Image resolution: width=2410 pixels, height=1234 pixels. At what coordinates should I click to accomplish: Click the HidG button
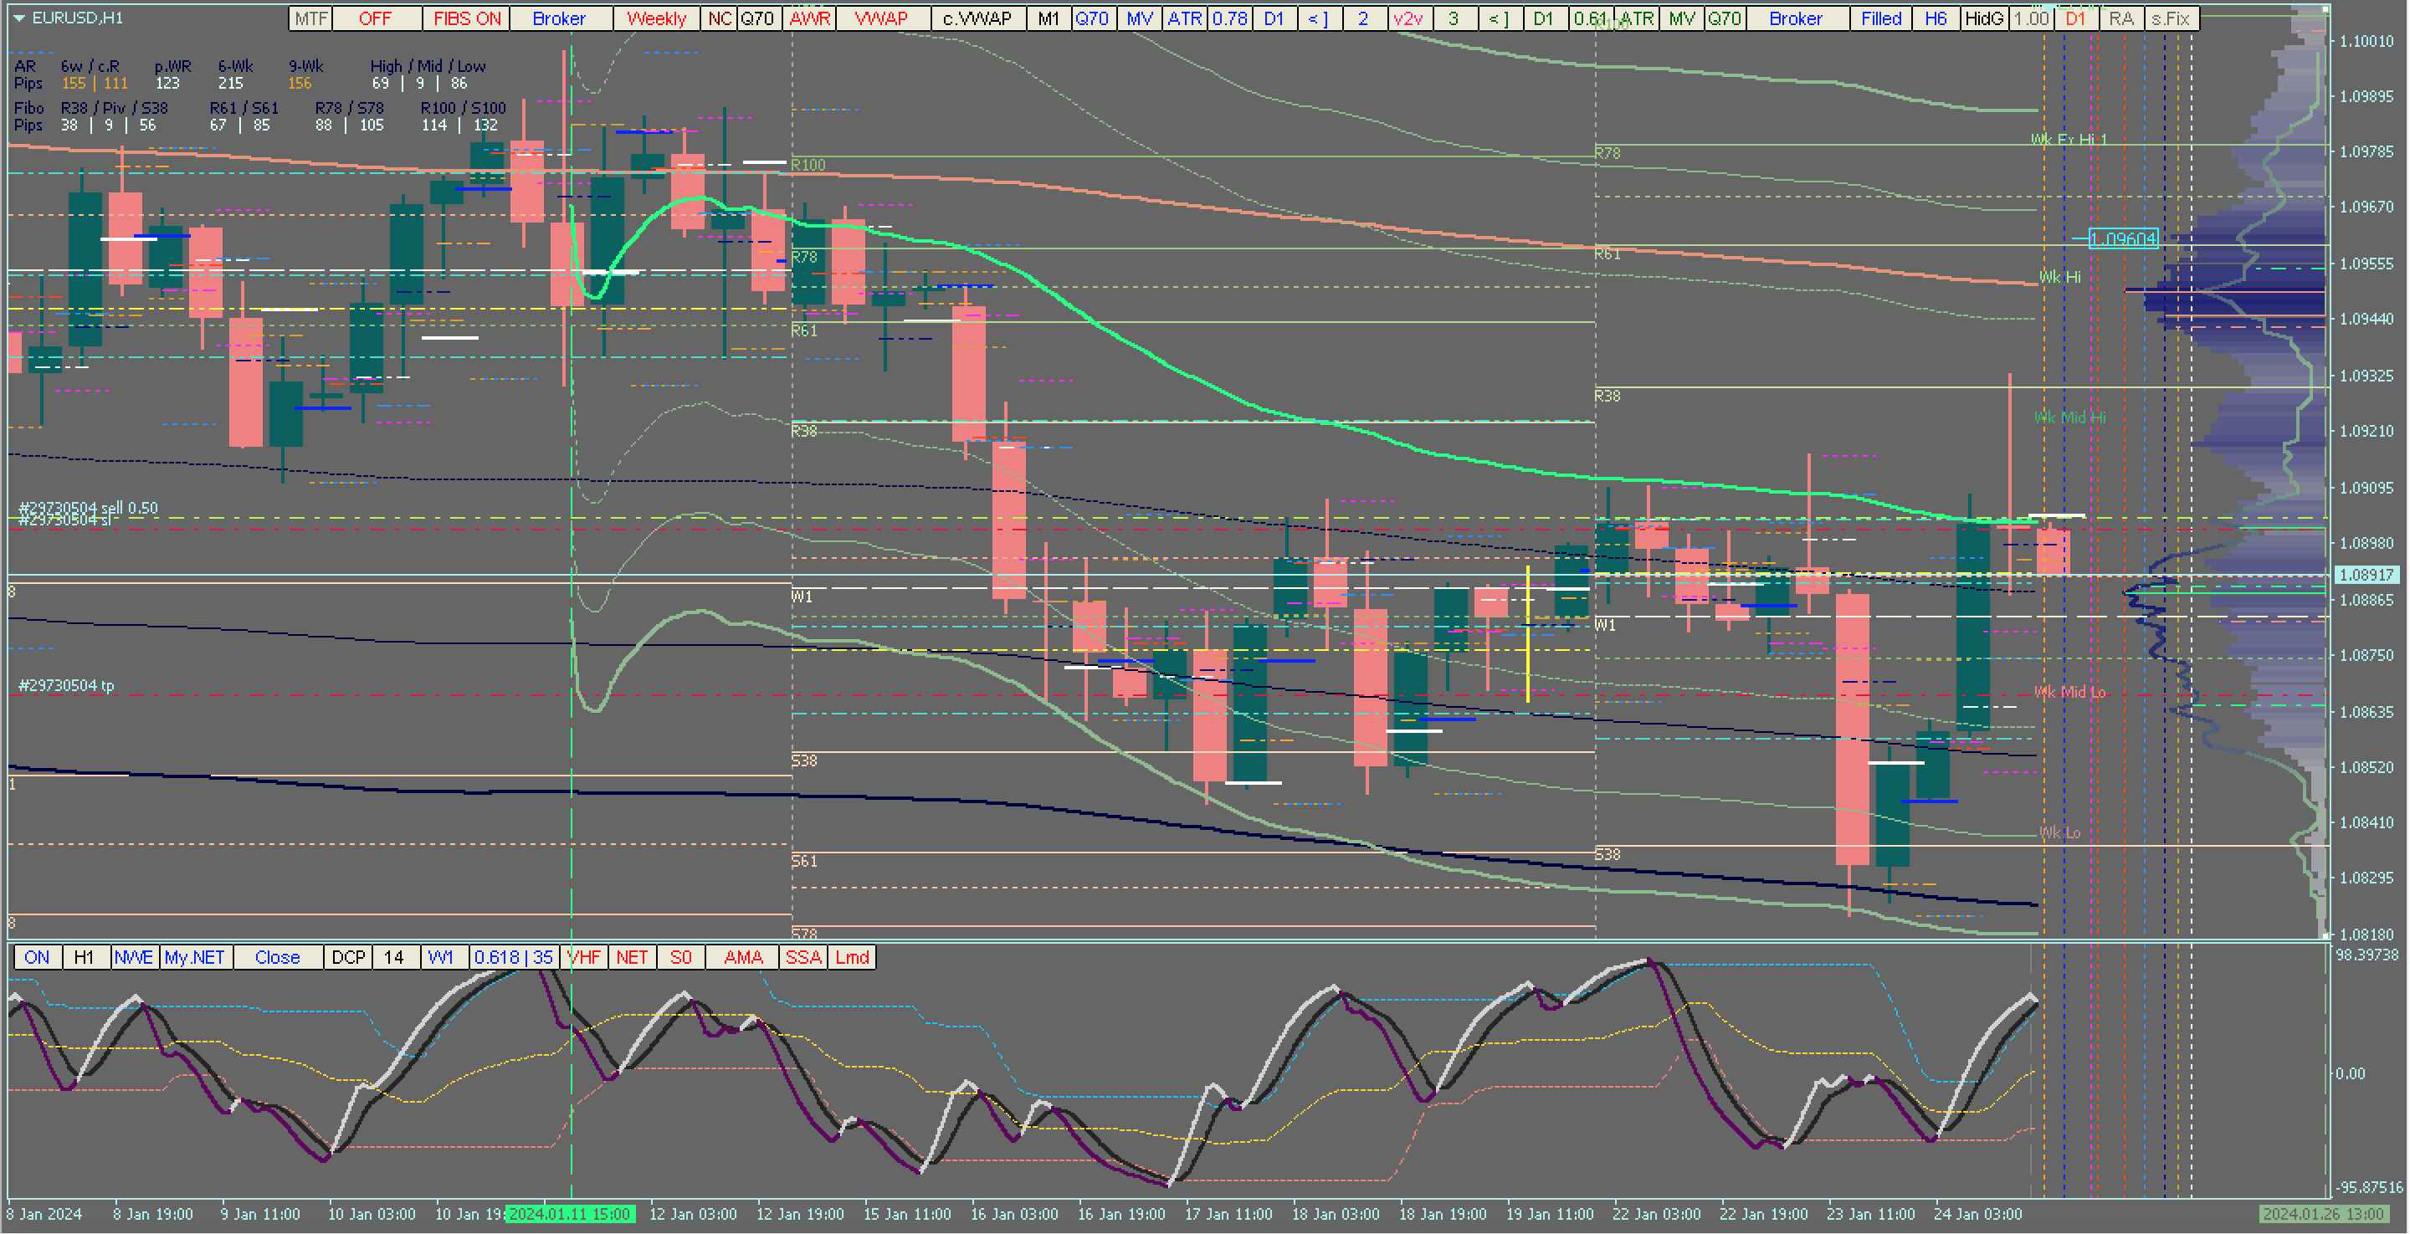tap(1983, 18)
